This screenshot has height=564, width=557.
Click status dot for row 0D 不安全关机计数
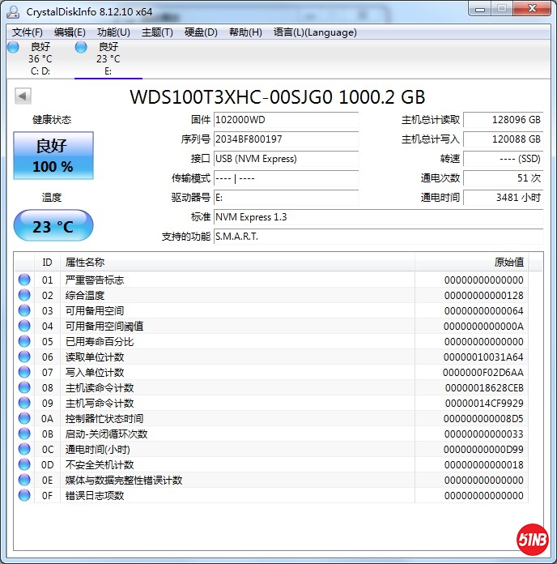point(24,464)
